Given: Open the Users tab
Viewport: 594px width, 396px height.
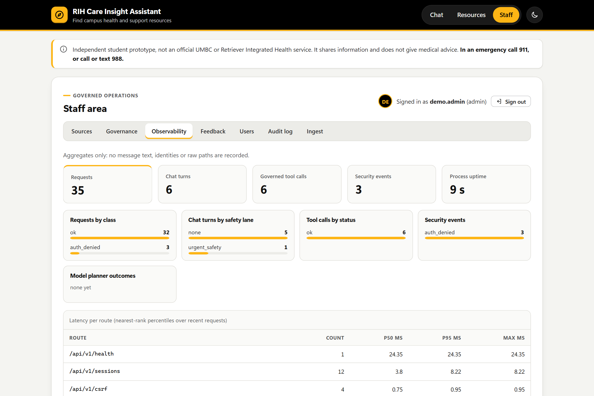Looking at the screenshot, I should pos(247,131).
